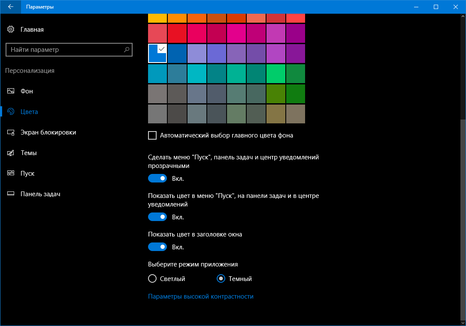Turn off the transparency toggle for Пуск menu
The height and width of the screenshot is (326, 466).
pos(157,178)
